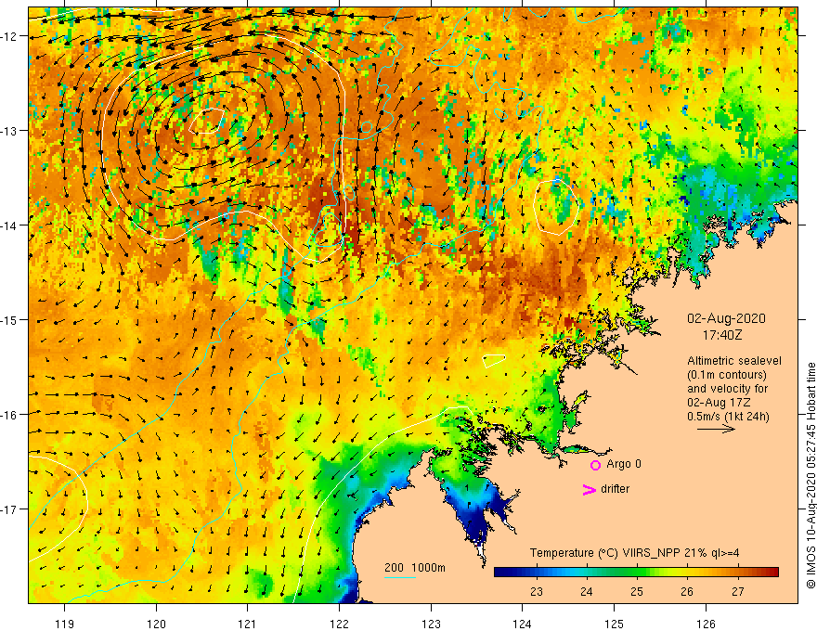Click the latitude label -13
This screenshot has height=631, width=817.
(x=9, y=131)
